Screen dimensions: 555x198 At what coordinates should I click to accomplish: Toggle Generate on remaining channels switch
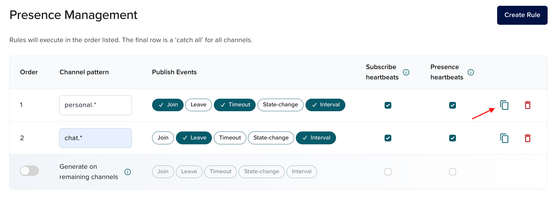pyautogui.click(x=30, y=171)
